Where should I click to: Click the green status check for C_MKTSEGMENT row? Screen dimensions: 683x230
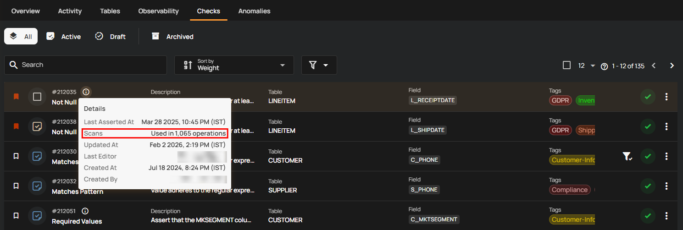[x=648, y=215]
